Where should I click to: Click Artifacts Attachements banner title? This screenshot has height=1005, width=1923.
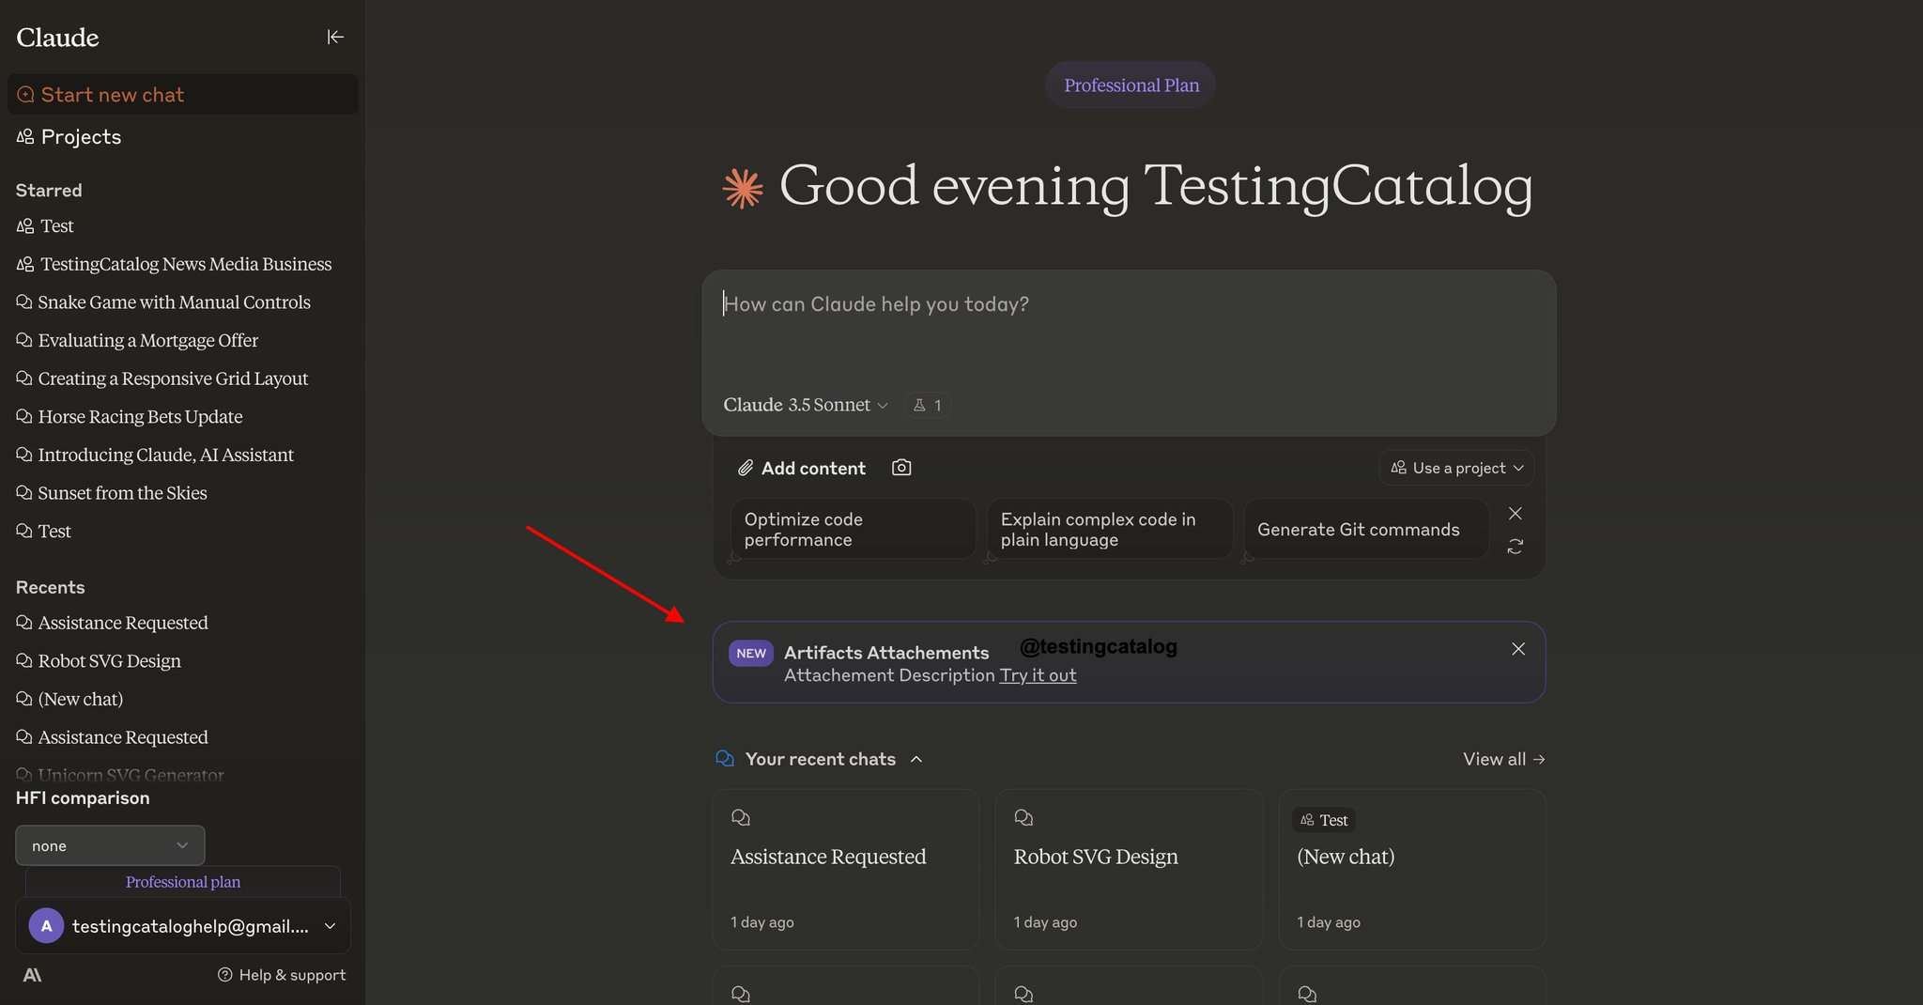pyautogui.click(x=886, y=653)
